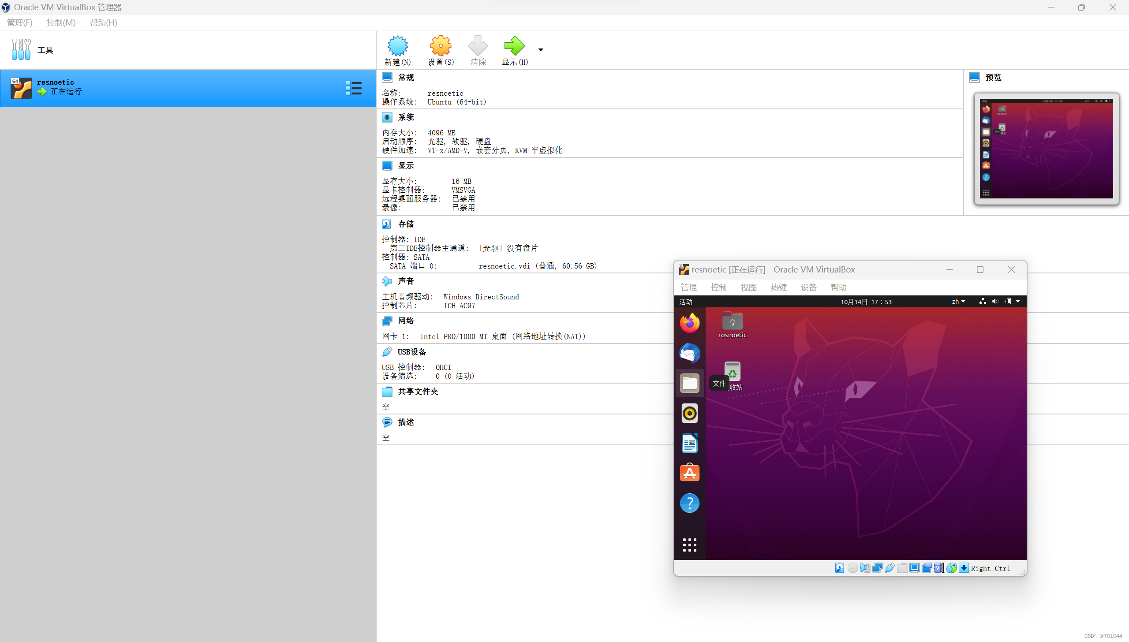The width and height of the screenshot is (1129, 642).
Task: Click the network status icon in VM statusbar
Action: [878, 568]
